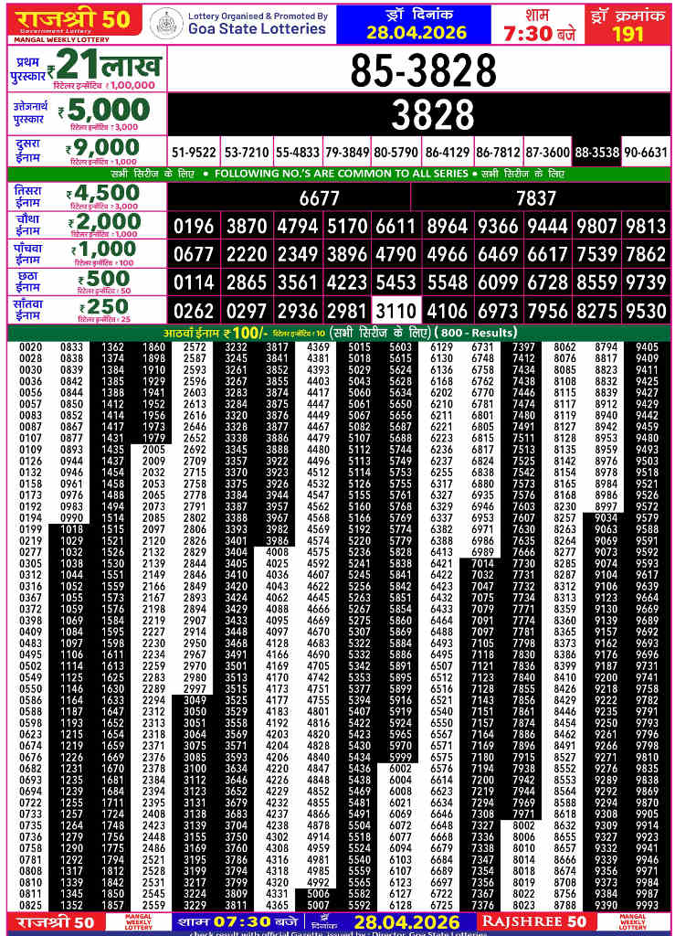The height and width of the screenshot is (936, 675).
Task: Select 4794 in the fourth prize row
Action: [x=298, y=227]
